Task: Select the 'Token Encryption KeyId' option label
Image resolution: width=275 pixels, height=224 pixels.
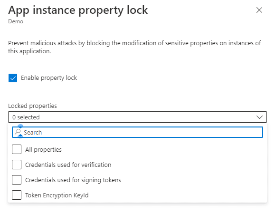Action: pyautogui.click(x=57, y=195)
